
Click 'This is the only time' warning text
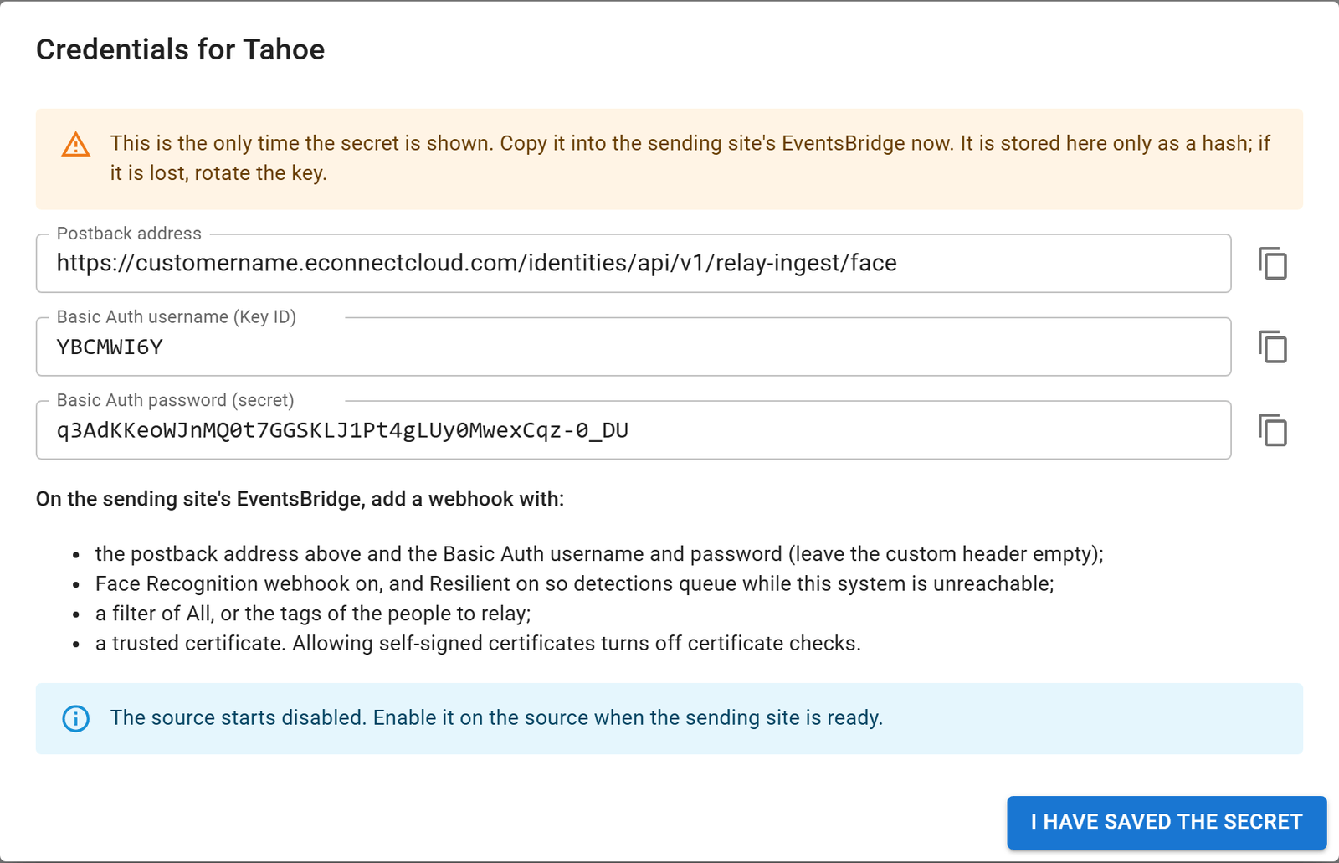click(690, 158)
